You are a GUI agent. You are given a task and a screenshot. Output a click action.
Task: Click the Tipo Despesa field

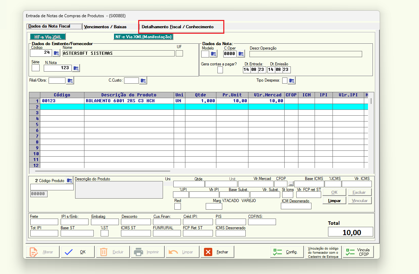coord(285,81)
